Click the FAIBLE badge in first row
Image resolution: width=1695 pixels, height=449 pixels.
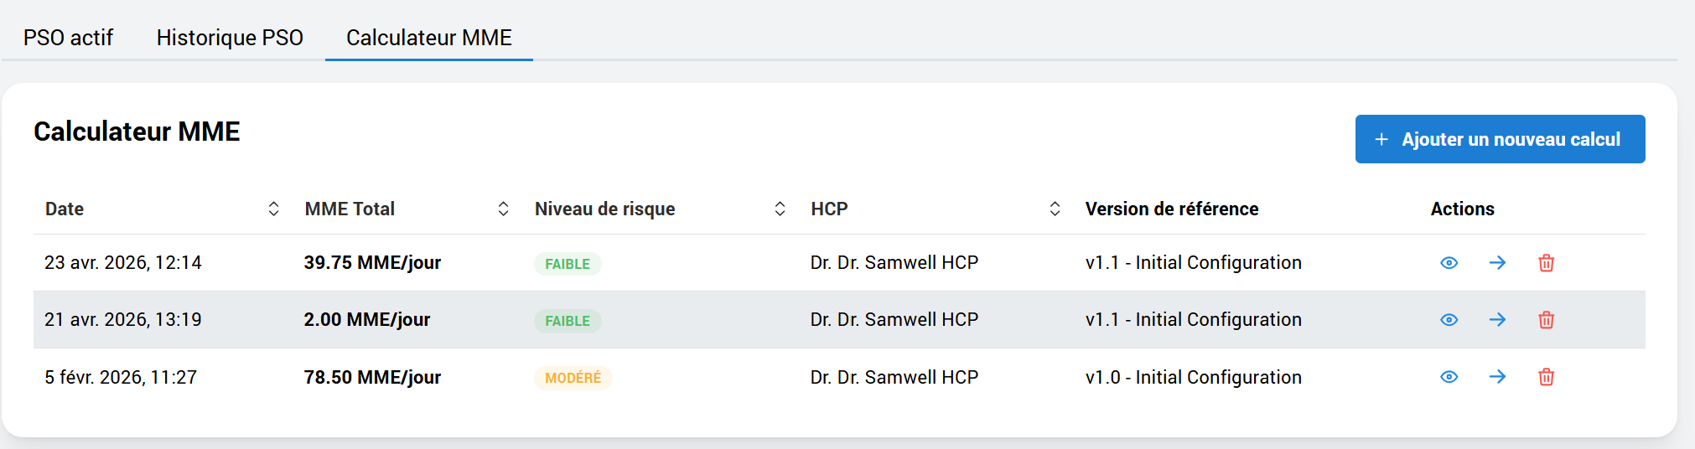[x=568, y=264]
